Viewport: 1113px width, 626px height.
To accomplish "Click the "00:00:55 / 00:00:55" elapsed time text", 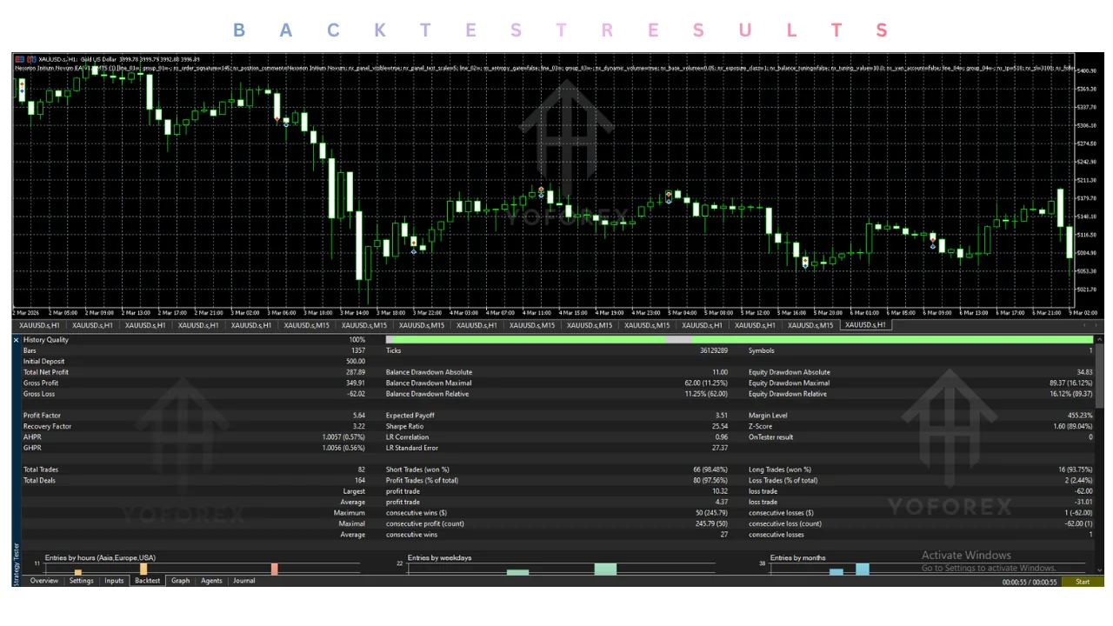I will click(1029, 582).
